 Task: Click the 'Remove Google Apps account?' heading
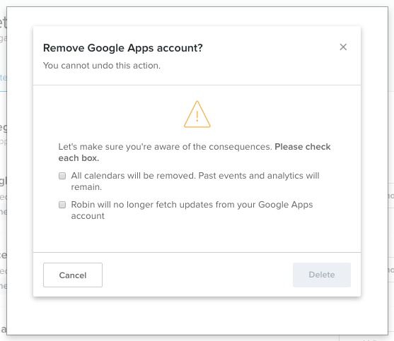click(x=123, y=47)
